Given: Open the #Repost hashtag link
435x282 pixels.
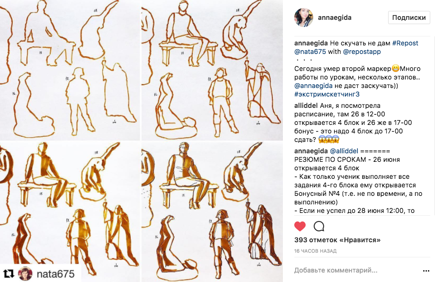Looking at the screenshot, I should tap(405, 43).
